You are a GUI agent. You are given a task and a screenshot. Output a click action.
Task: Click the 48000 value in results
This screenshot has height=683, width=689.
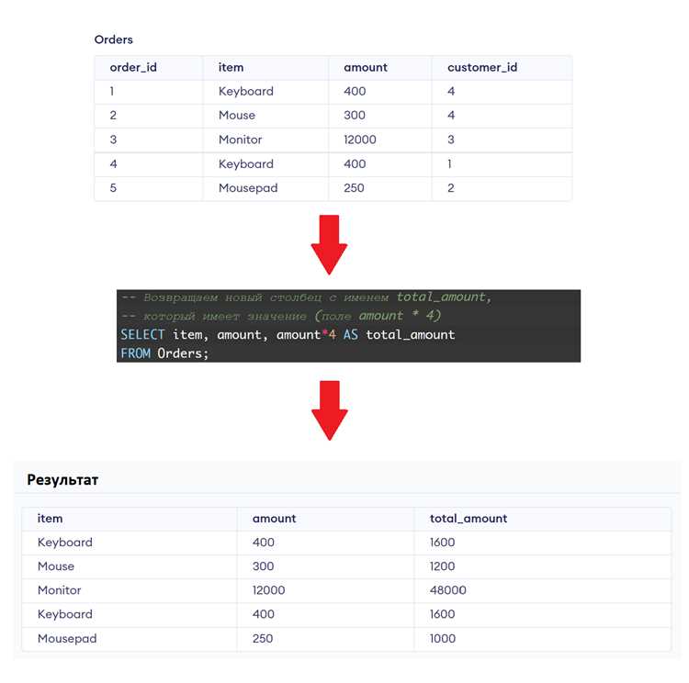(447, 590)
